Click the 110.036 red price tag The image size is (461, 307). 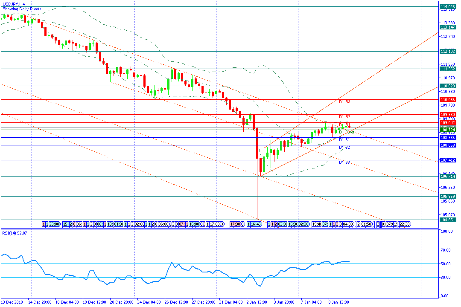point(447,100)
